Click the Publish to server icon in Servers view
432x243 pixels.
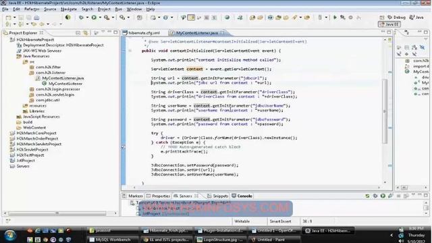367,196
